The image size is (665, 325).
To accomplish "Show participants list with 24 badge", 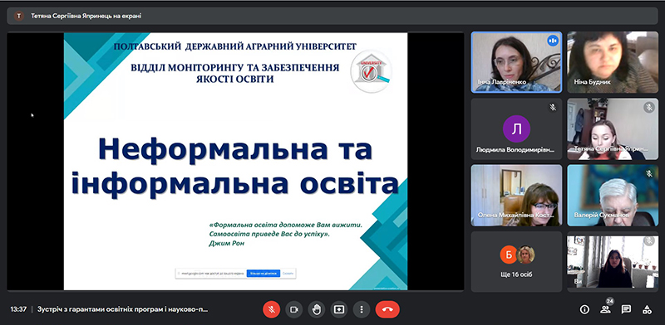I will pyautogui.click(x=606, y=309).
